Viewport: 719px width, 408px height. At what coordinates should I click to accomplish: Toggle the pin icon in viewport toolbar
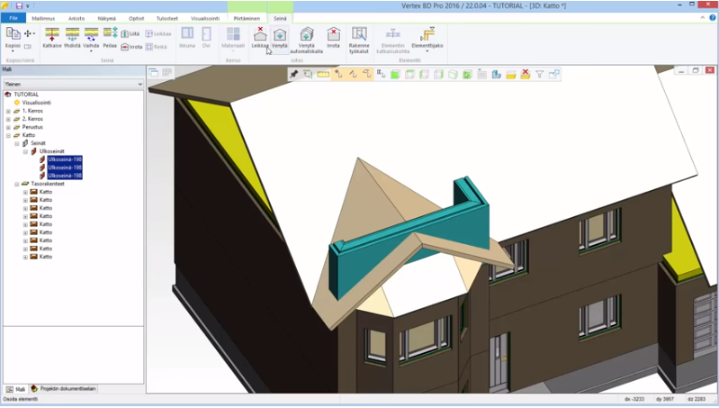point(294,74)
